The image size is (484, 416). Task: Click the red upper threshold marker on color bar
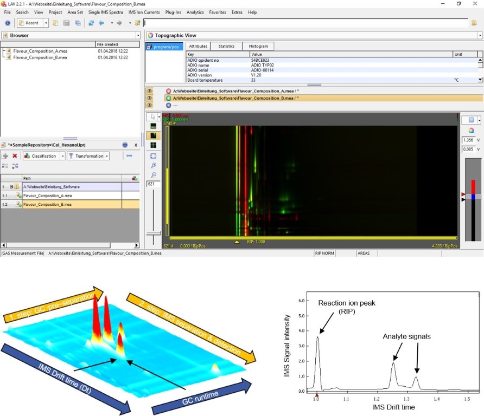pyautogui.click(x=463, y=194)
